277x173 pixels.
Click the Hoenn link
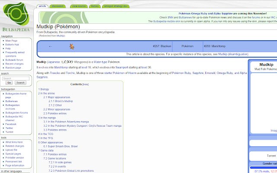pyautogui.click(x=132, y=73)
